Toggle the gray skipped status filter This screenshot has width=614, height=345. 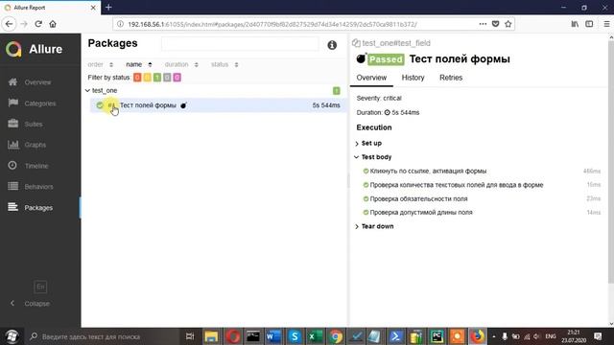click(167, 78)
